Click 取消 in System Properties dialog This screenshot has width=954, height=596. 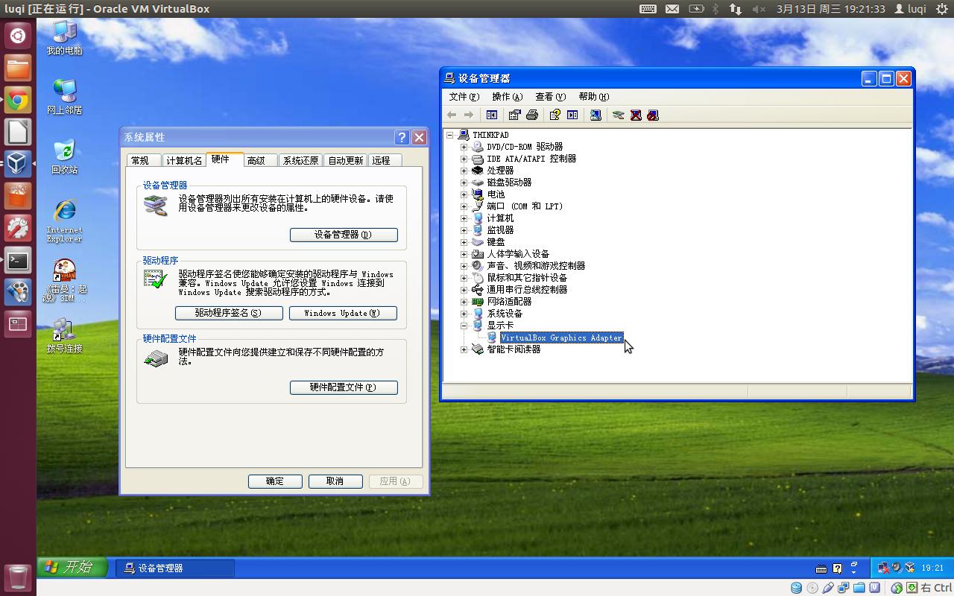(335, 481)
